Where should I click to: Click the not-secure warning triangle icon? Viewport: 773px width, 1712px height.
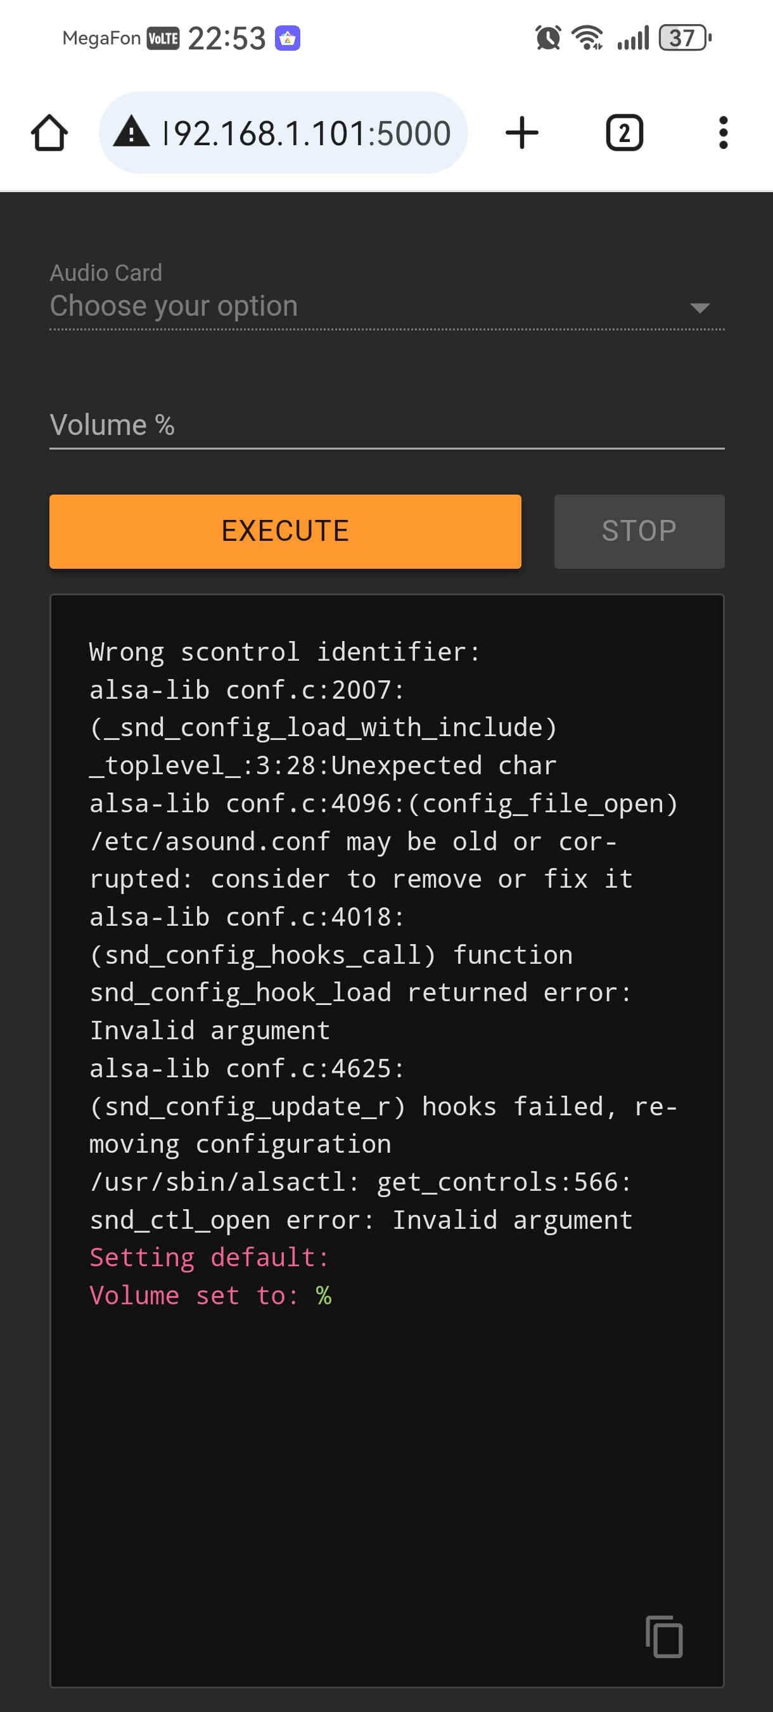click(x=132, y=132)
